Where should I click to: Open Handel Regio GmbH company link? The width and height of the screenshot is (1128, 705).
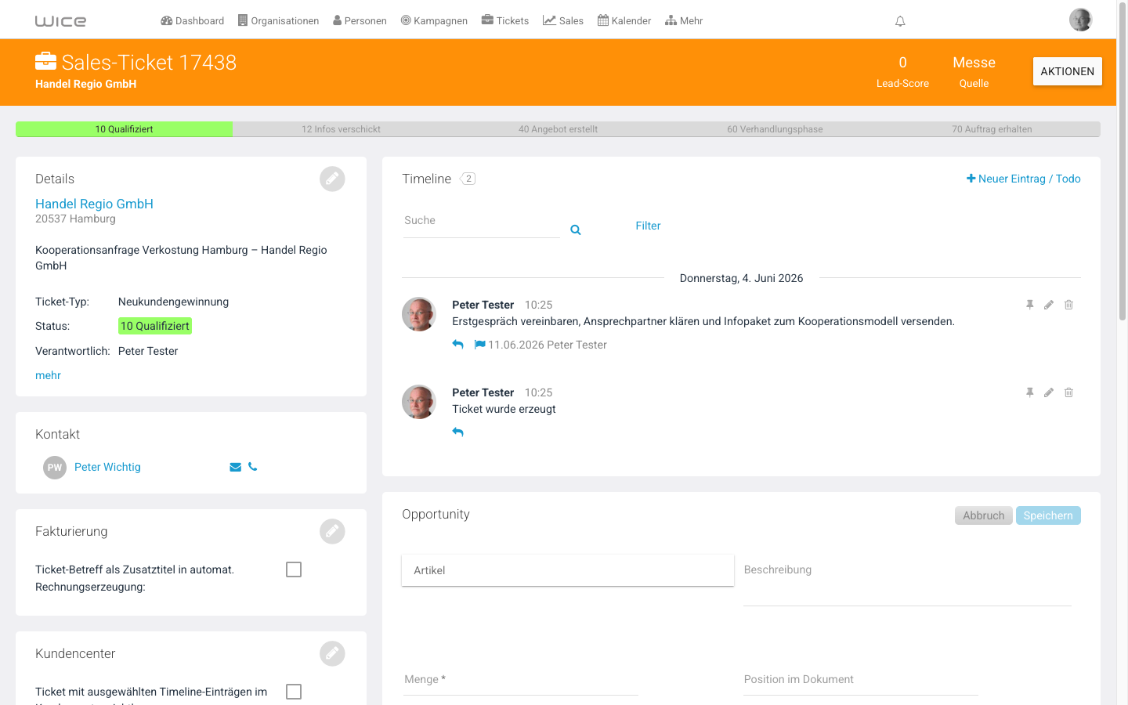point(94,204)
